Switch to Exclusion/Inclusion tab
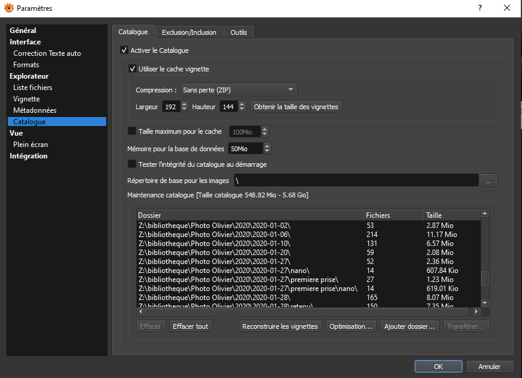 (189, 32)
